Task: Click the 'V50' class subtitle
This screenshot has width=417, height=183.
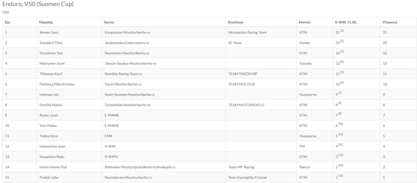Action: coord(6,12)
